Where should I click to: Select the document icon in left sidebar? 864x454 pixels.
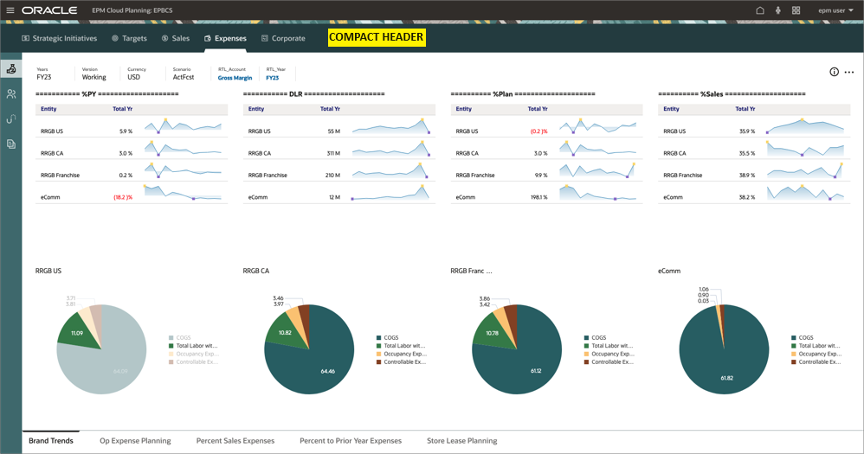point(11,144)
